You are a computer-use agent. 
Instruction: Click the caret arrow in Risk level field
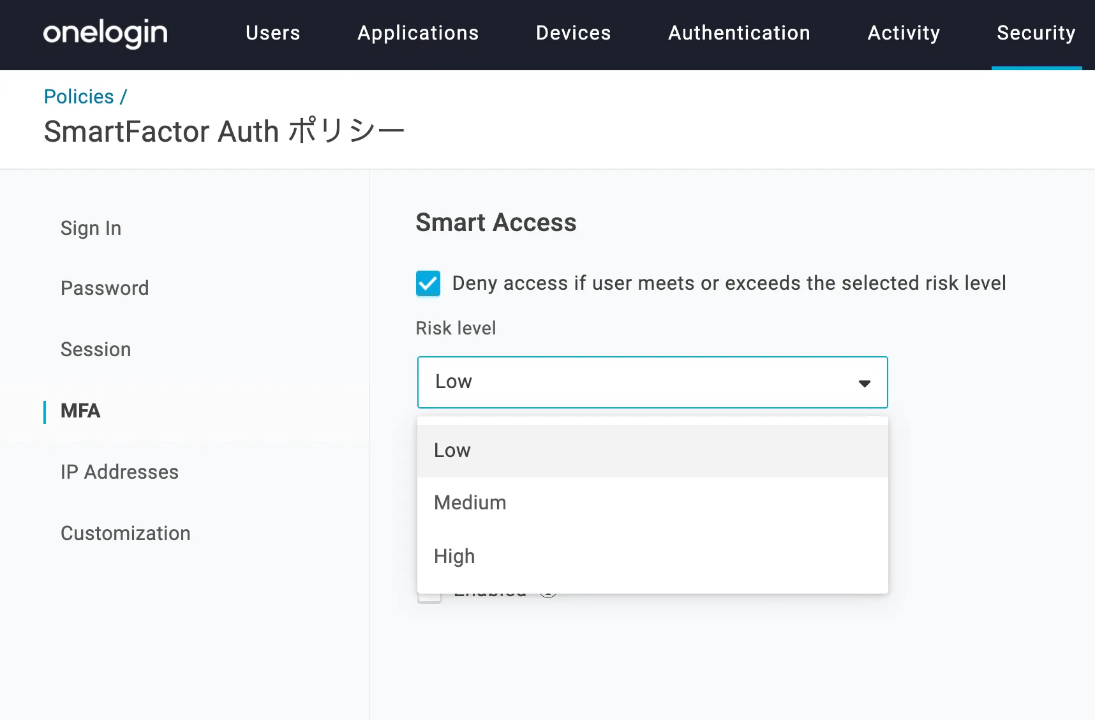864,383
